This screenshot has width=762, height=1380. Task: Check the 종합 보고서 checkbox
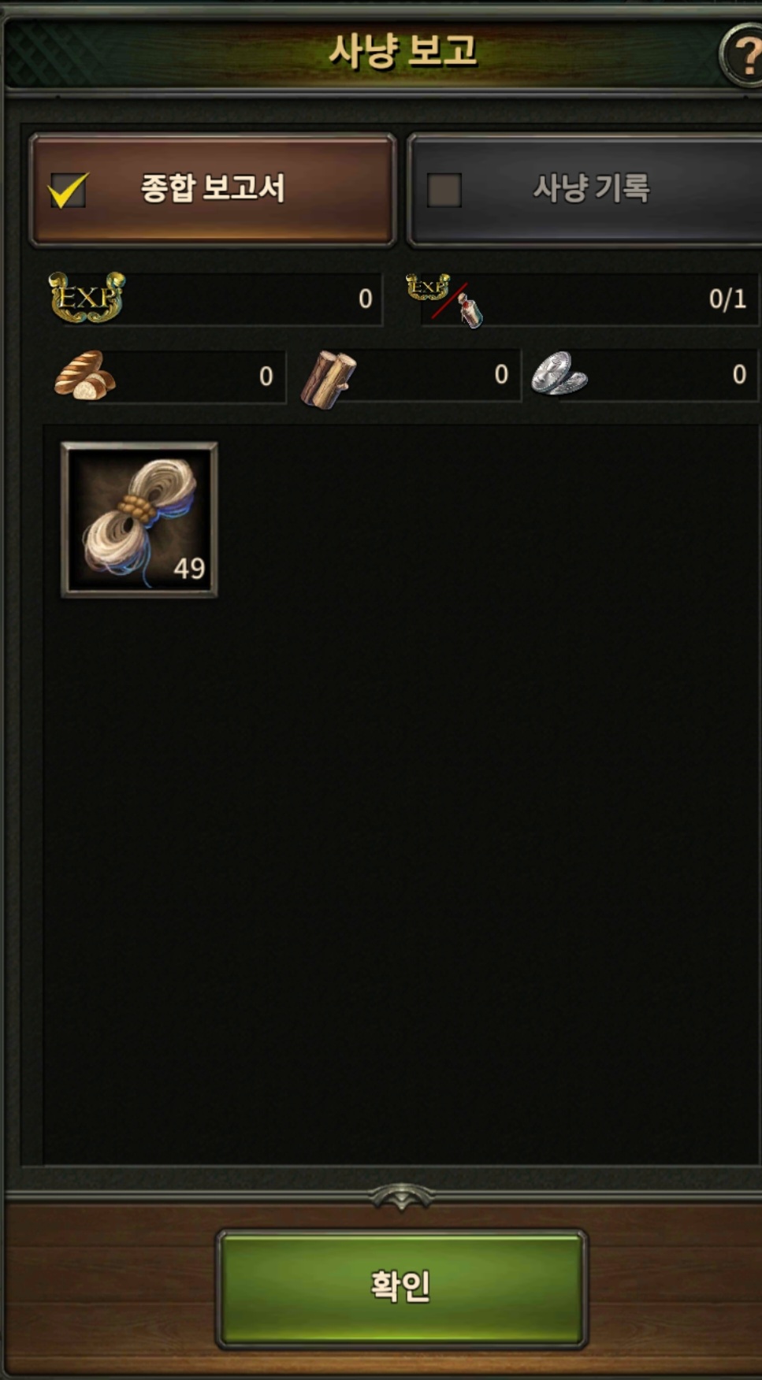pos(68,190)
